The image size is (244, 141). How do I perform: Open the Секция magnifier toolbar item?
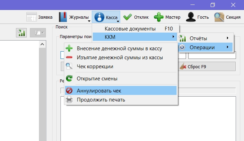[x=227, y=17]
